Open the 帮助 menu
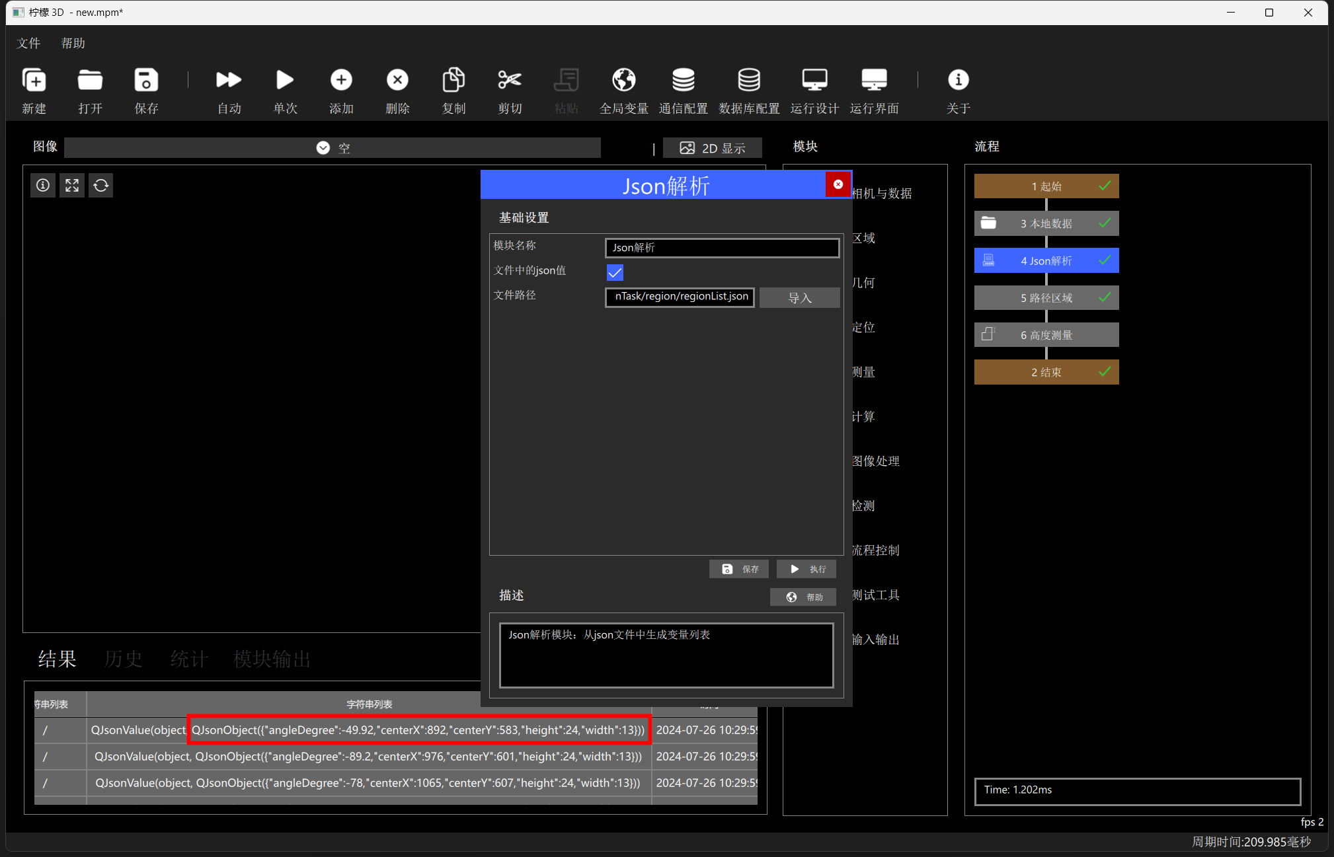The height and width of the screenshot is (857, 1334). tap(73, 43)
